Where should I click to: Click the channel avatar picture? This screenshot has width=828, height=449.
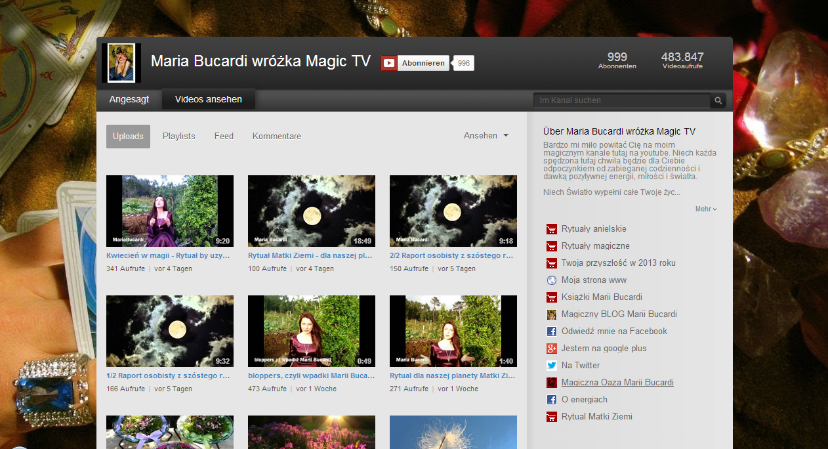pyautogui.click(x=121, y=63)
